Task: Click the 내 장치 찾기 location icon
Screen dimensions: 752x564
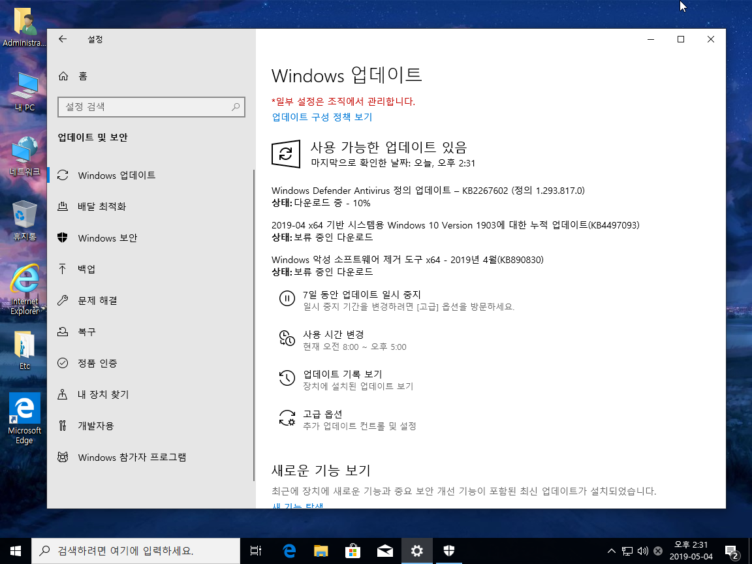Action: tap(63, 395)
